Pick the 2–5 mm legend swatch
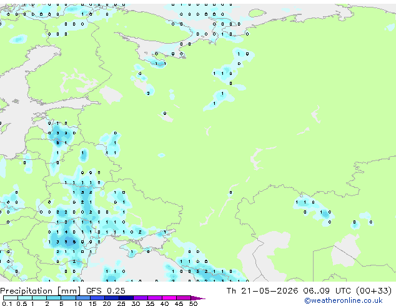The image size is (396, 306). click(54, 298)
